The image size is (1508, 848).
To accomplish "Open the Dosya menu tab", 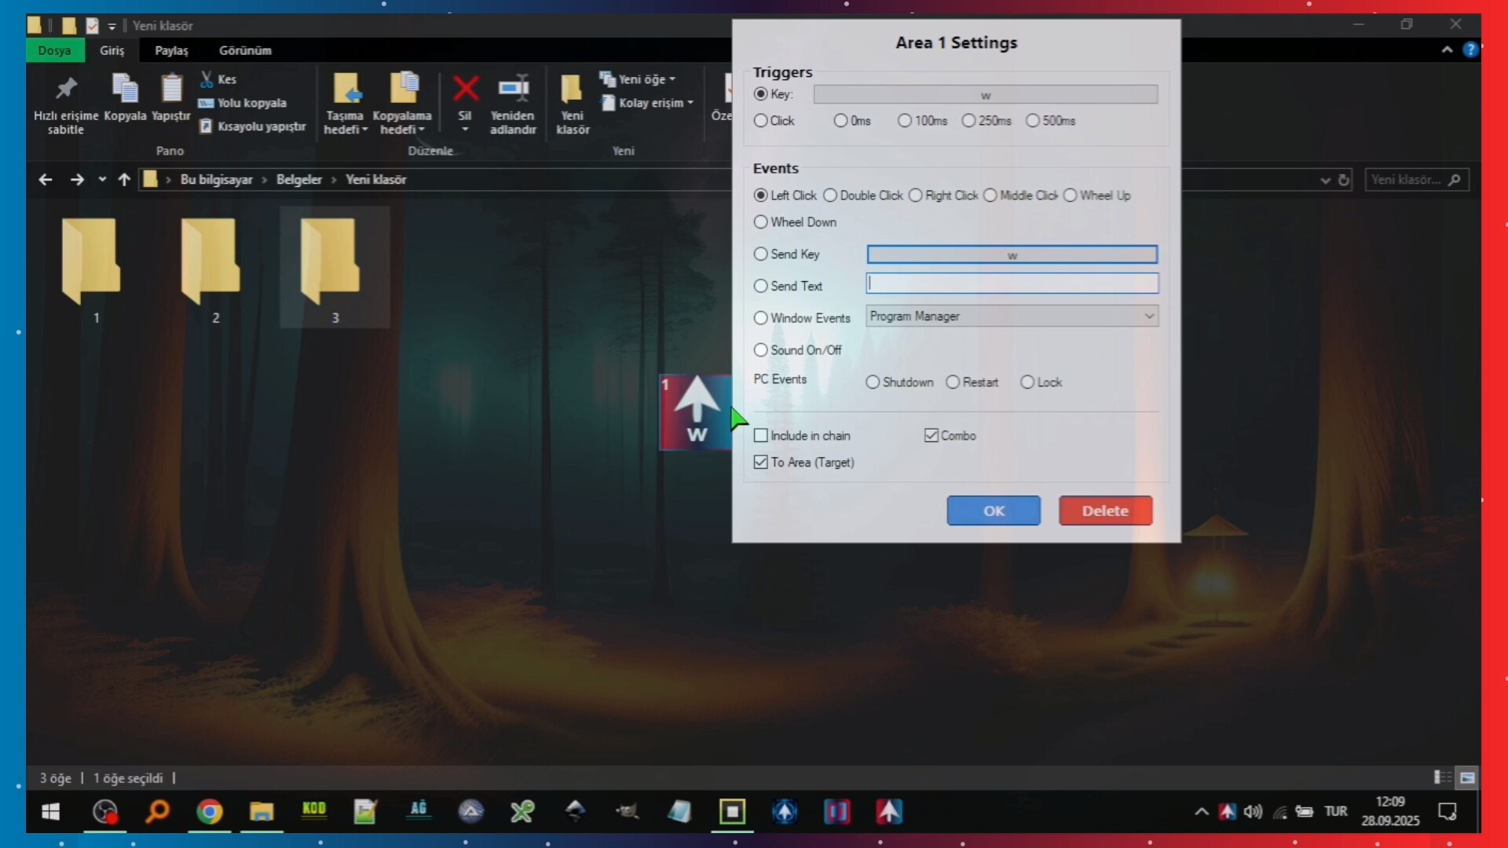I will (x=54, y=50).
